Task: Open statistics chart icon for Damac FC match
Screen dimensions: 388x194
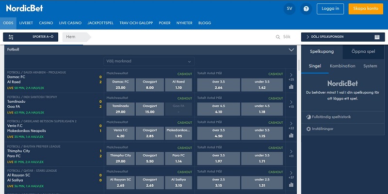Action: pyautogui.click(x=291, y=87)
